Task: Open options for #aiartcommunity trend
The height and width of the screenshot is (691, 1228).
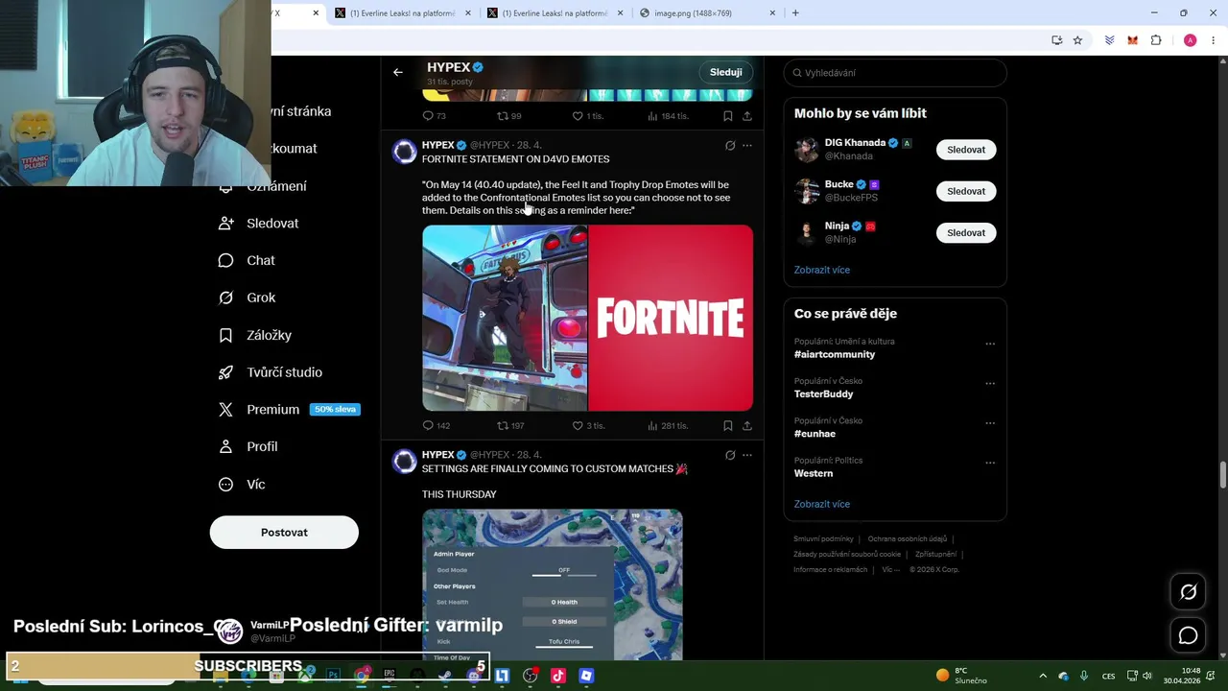Action: 990,344
